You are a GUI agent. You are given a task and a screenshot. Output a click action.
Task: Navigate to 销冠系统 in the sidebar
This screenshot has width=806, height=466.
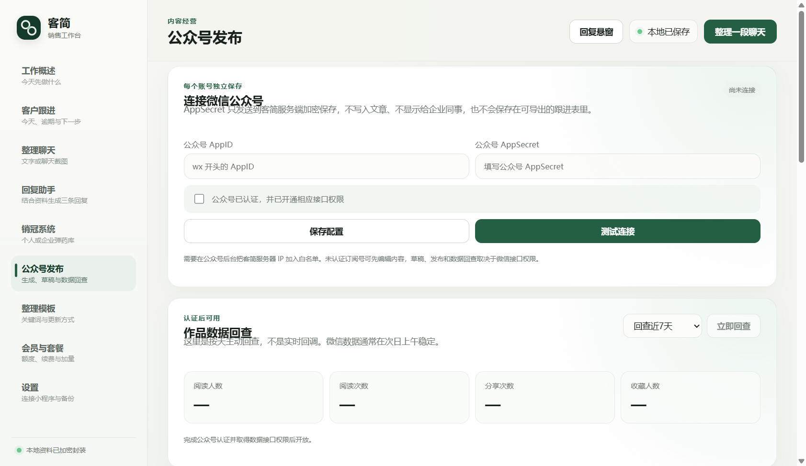(73, 234)
